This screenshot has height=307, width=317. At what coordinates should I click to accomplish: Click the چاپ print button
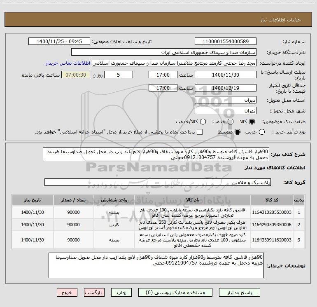coord(121,293)
